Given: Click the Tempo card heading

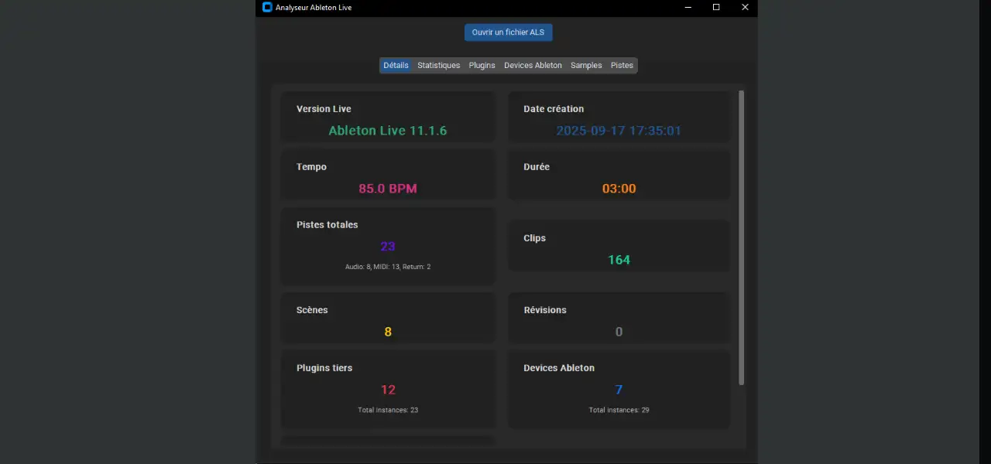Looking at the screenshot, I should [311, 167].
